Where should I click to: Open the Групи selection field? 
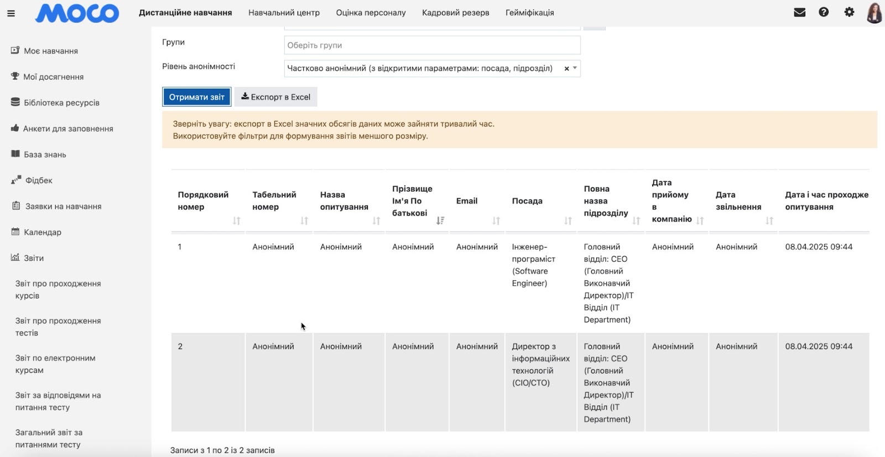(432, 45)
